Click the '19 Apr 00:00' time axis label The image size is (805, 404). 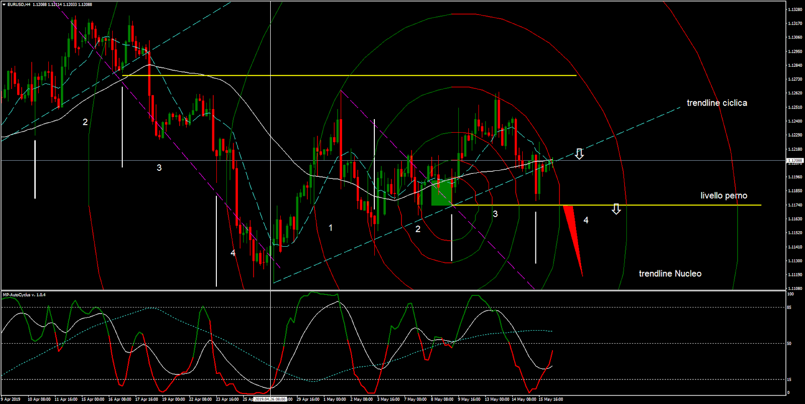coord(174,399)
